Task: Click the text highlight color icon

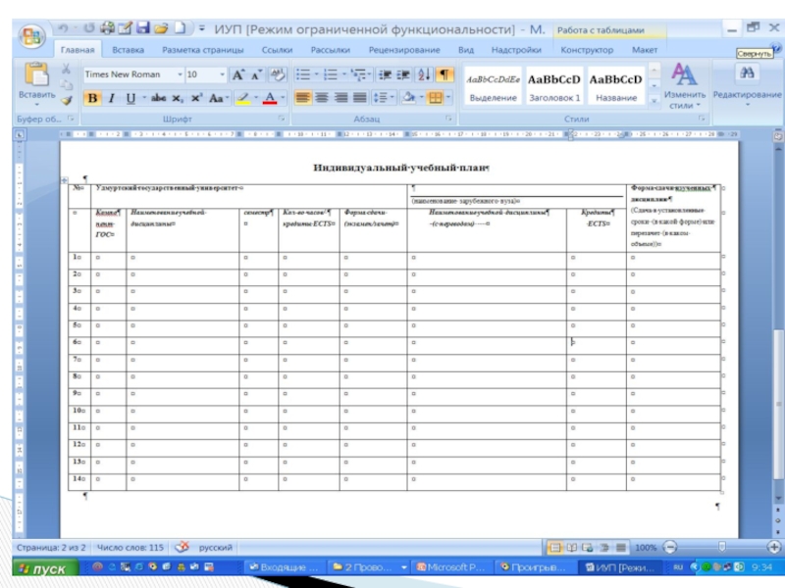Action: click(242, 98)
